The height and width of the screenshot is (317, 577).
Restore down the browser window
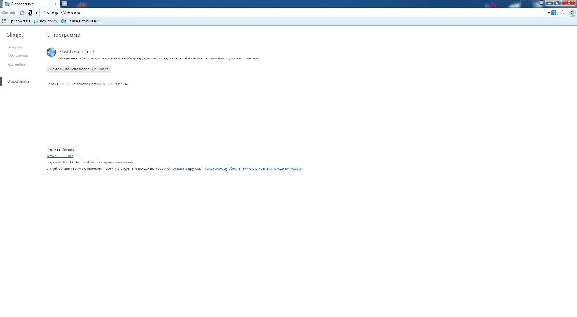[557, 3]
